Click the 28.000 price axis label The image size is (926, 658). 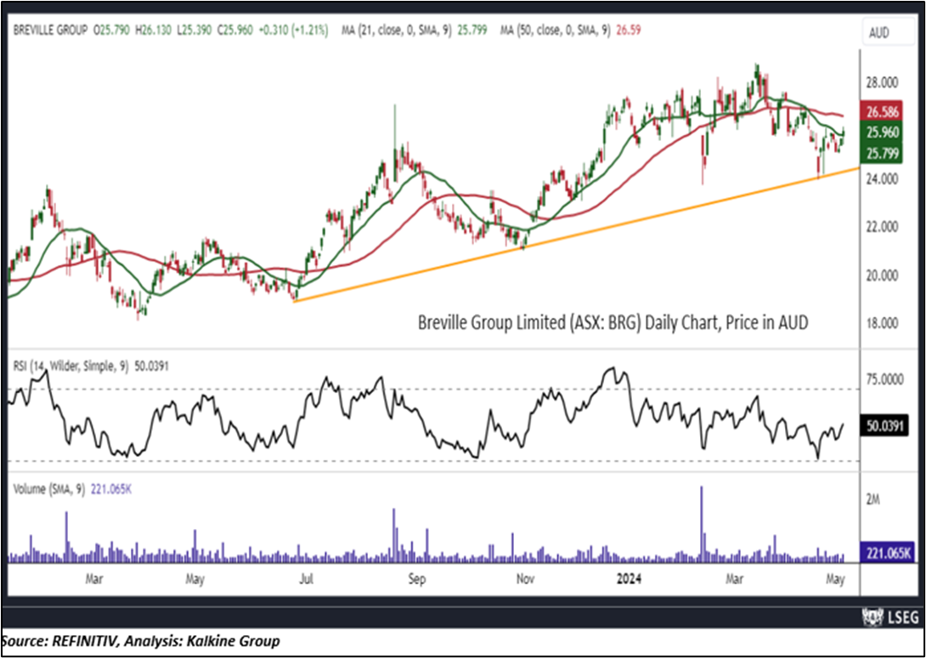coord(883,82)
